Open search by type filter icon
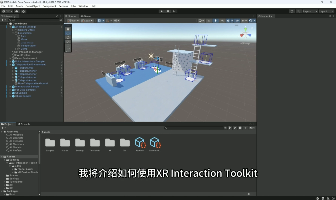336x200 pixels. tap(230, 128)
